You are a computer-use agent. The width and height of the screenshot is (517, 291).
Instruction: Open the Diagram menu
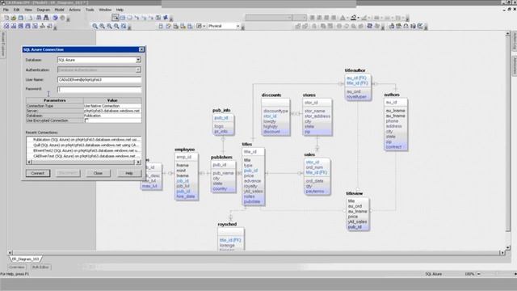(43, 10)
